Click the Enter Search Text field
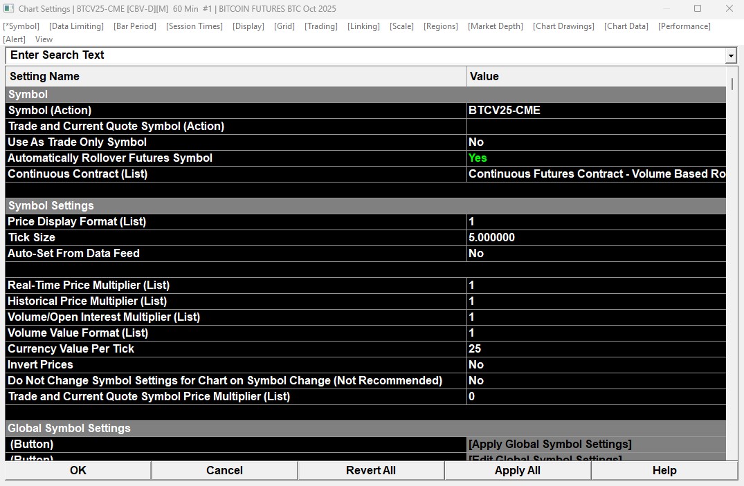744x486 pixels. coord(365,55)
